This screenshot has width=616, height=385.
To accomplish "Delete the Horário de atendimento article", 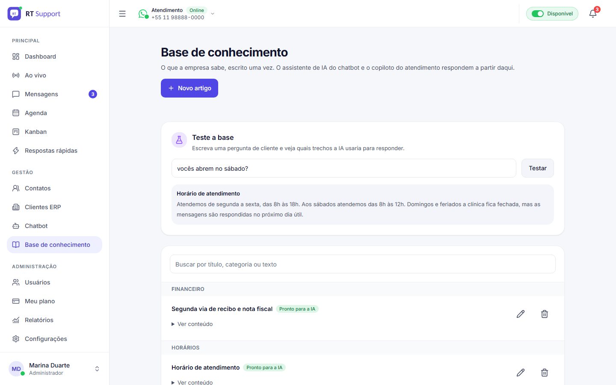I will [545, 373].
